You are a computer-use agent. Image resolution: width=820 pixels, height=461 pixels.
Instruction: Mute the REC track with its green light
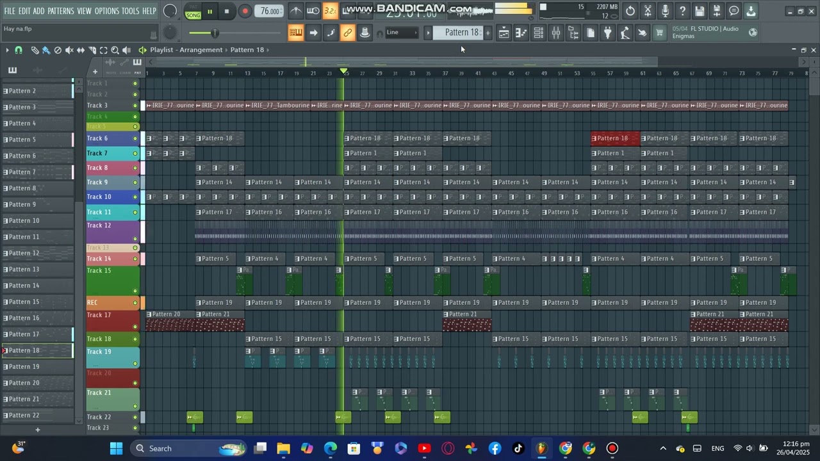(x=135, y=303)
